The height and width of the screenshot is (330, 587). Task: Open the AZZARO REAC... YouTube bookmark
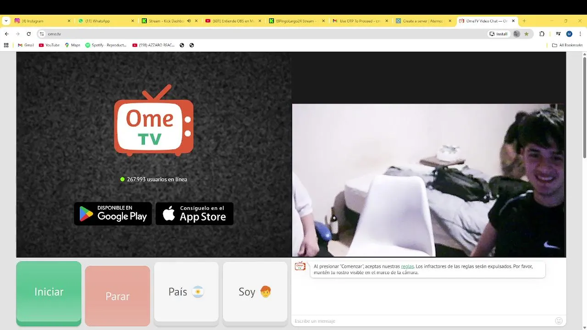(153, 45)
